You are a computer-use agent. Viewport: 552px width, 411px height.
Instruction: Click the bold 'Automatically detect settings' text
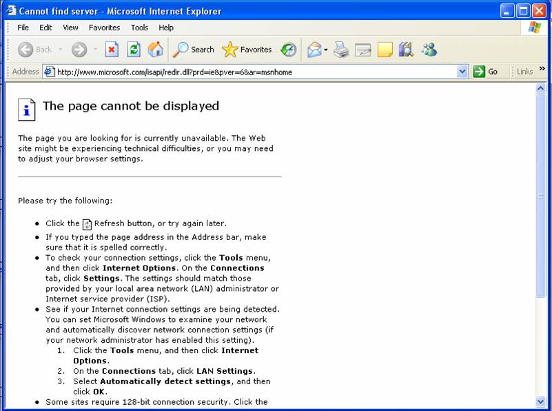(165, 381)
